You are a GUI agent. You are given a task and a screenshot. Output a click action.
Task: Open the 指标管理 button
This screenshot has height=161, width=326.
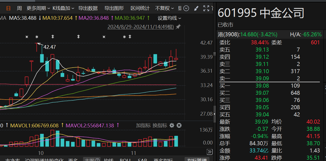[197, 159]
